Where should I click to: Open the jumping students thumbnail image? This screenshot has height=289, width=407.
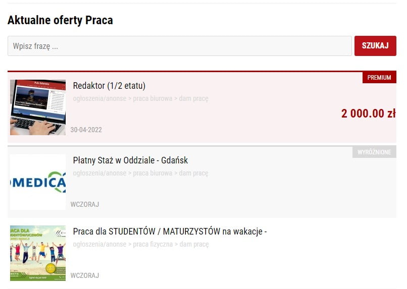tap(38, 253)
